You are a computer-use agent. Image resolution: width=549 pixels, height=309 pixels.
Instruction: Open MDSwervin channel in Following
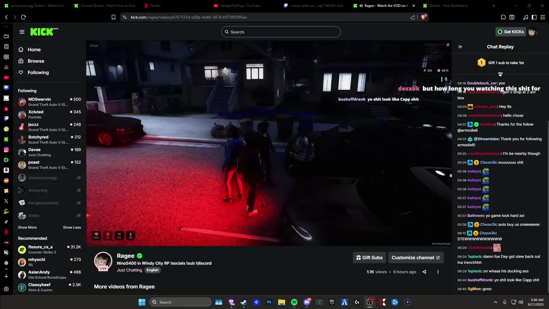[x=49, y=102]
